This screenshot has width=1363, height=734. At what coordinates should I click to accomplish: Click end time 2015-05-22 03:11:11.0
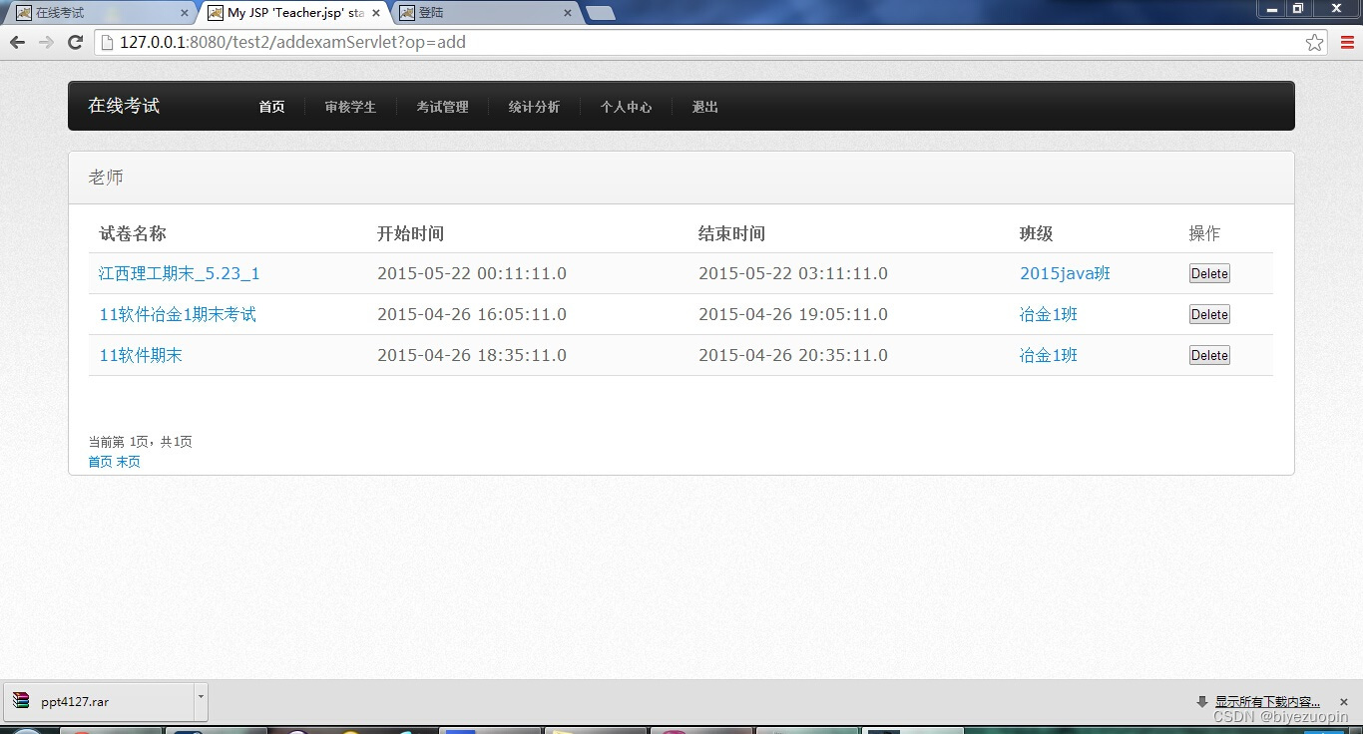793,273
